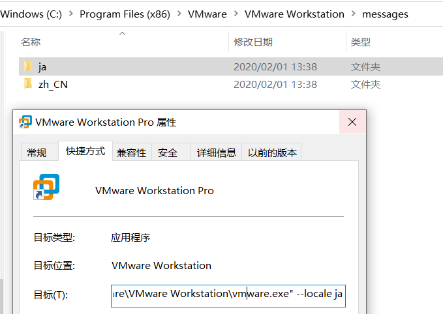Click the messages breadcrumb
The height and width of the screenshot is (314, 443).
pos(385,14)
